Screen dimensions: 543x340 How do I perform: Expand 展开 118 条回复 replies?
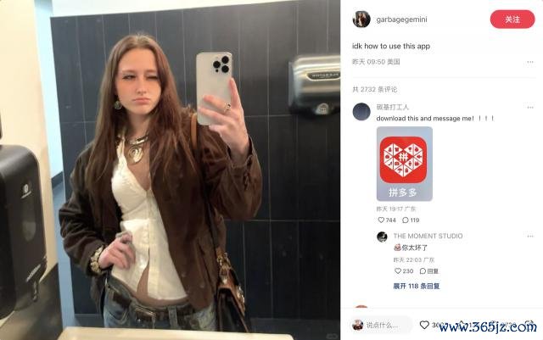[417, 286]
